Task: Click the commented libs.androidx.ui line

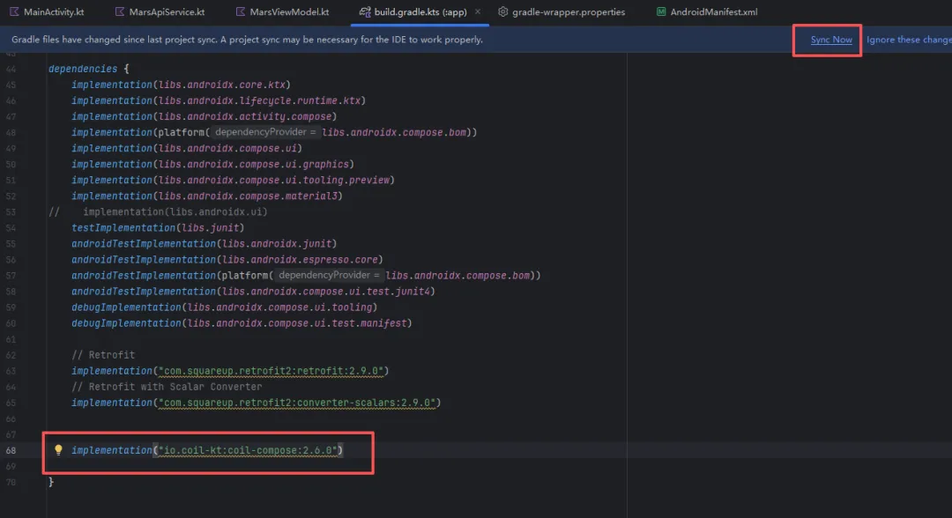Action: 158,211
